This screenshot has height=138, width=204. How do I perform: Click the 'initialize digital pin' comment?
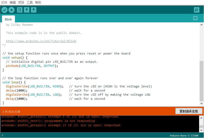(x=52, y=62)
